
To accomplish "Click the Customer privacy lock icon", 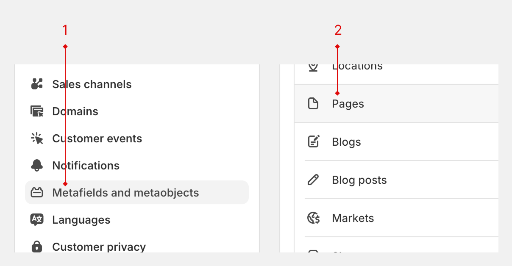I will coord(37,247).
